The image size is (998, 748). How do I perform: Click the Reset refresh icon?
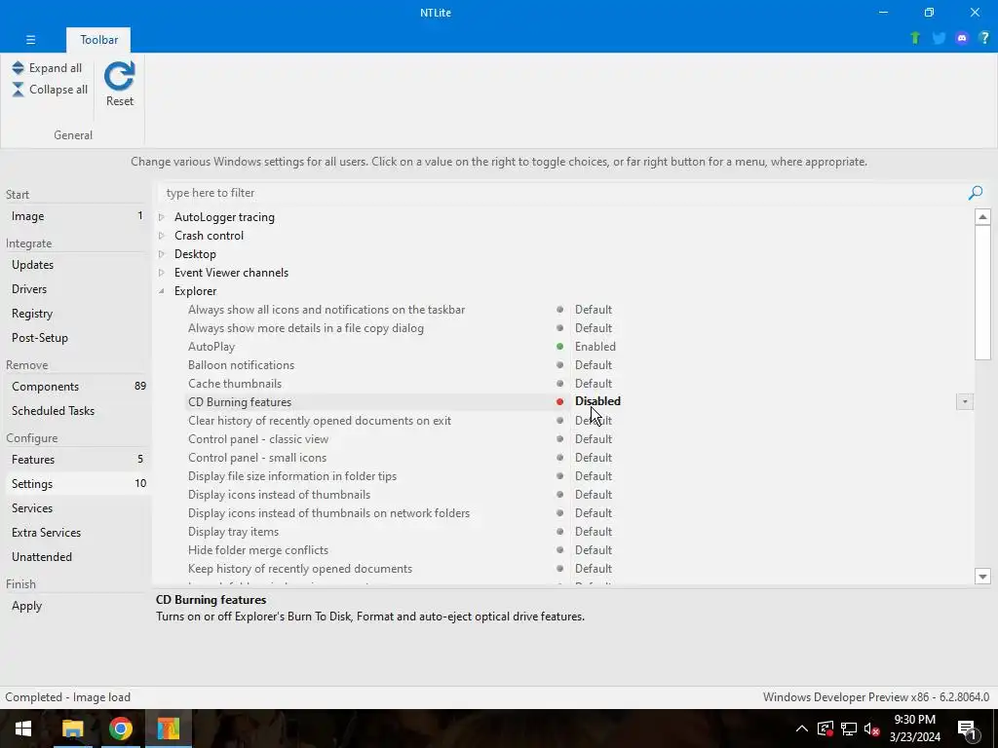coord(120,76)
